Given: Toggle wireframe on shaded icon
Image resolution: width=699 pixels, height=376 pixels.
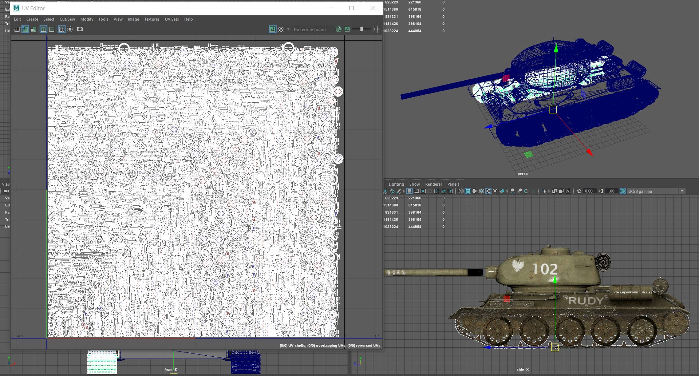Looking at the screenshot, I should (x=481, y=191).
